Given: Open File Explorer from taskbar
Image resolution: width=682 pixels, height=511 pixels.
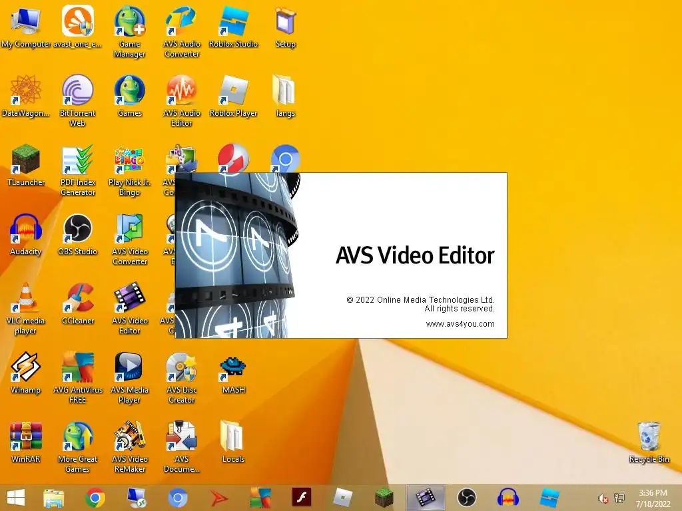Looking at the screenshot, I should (x=54, y=498).
